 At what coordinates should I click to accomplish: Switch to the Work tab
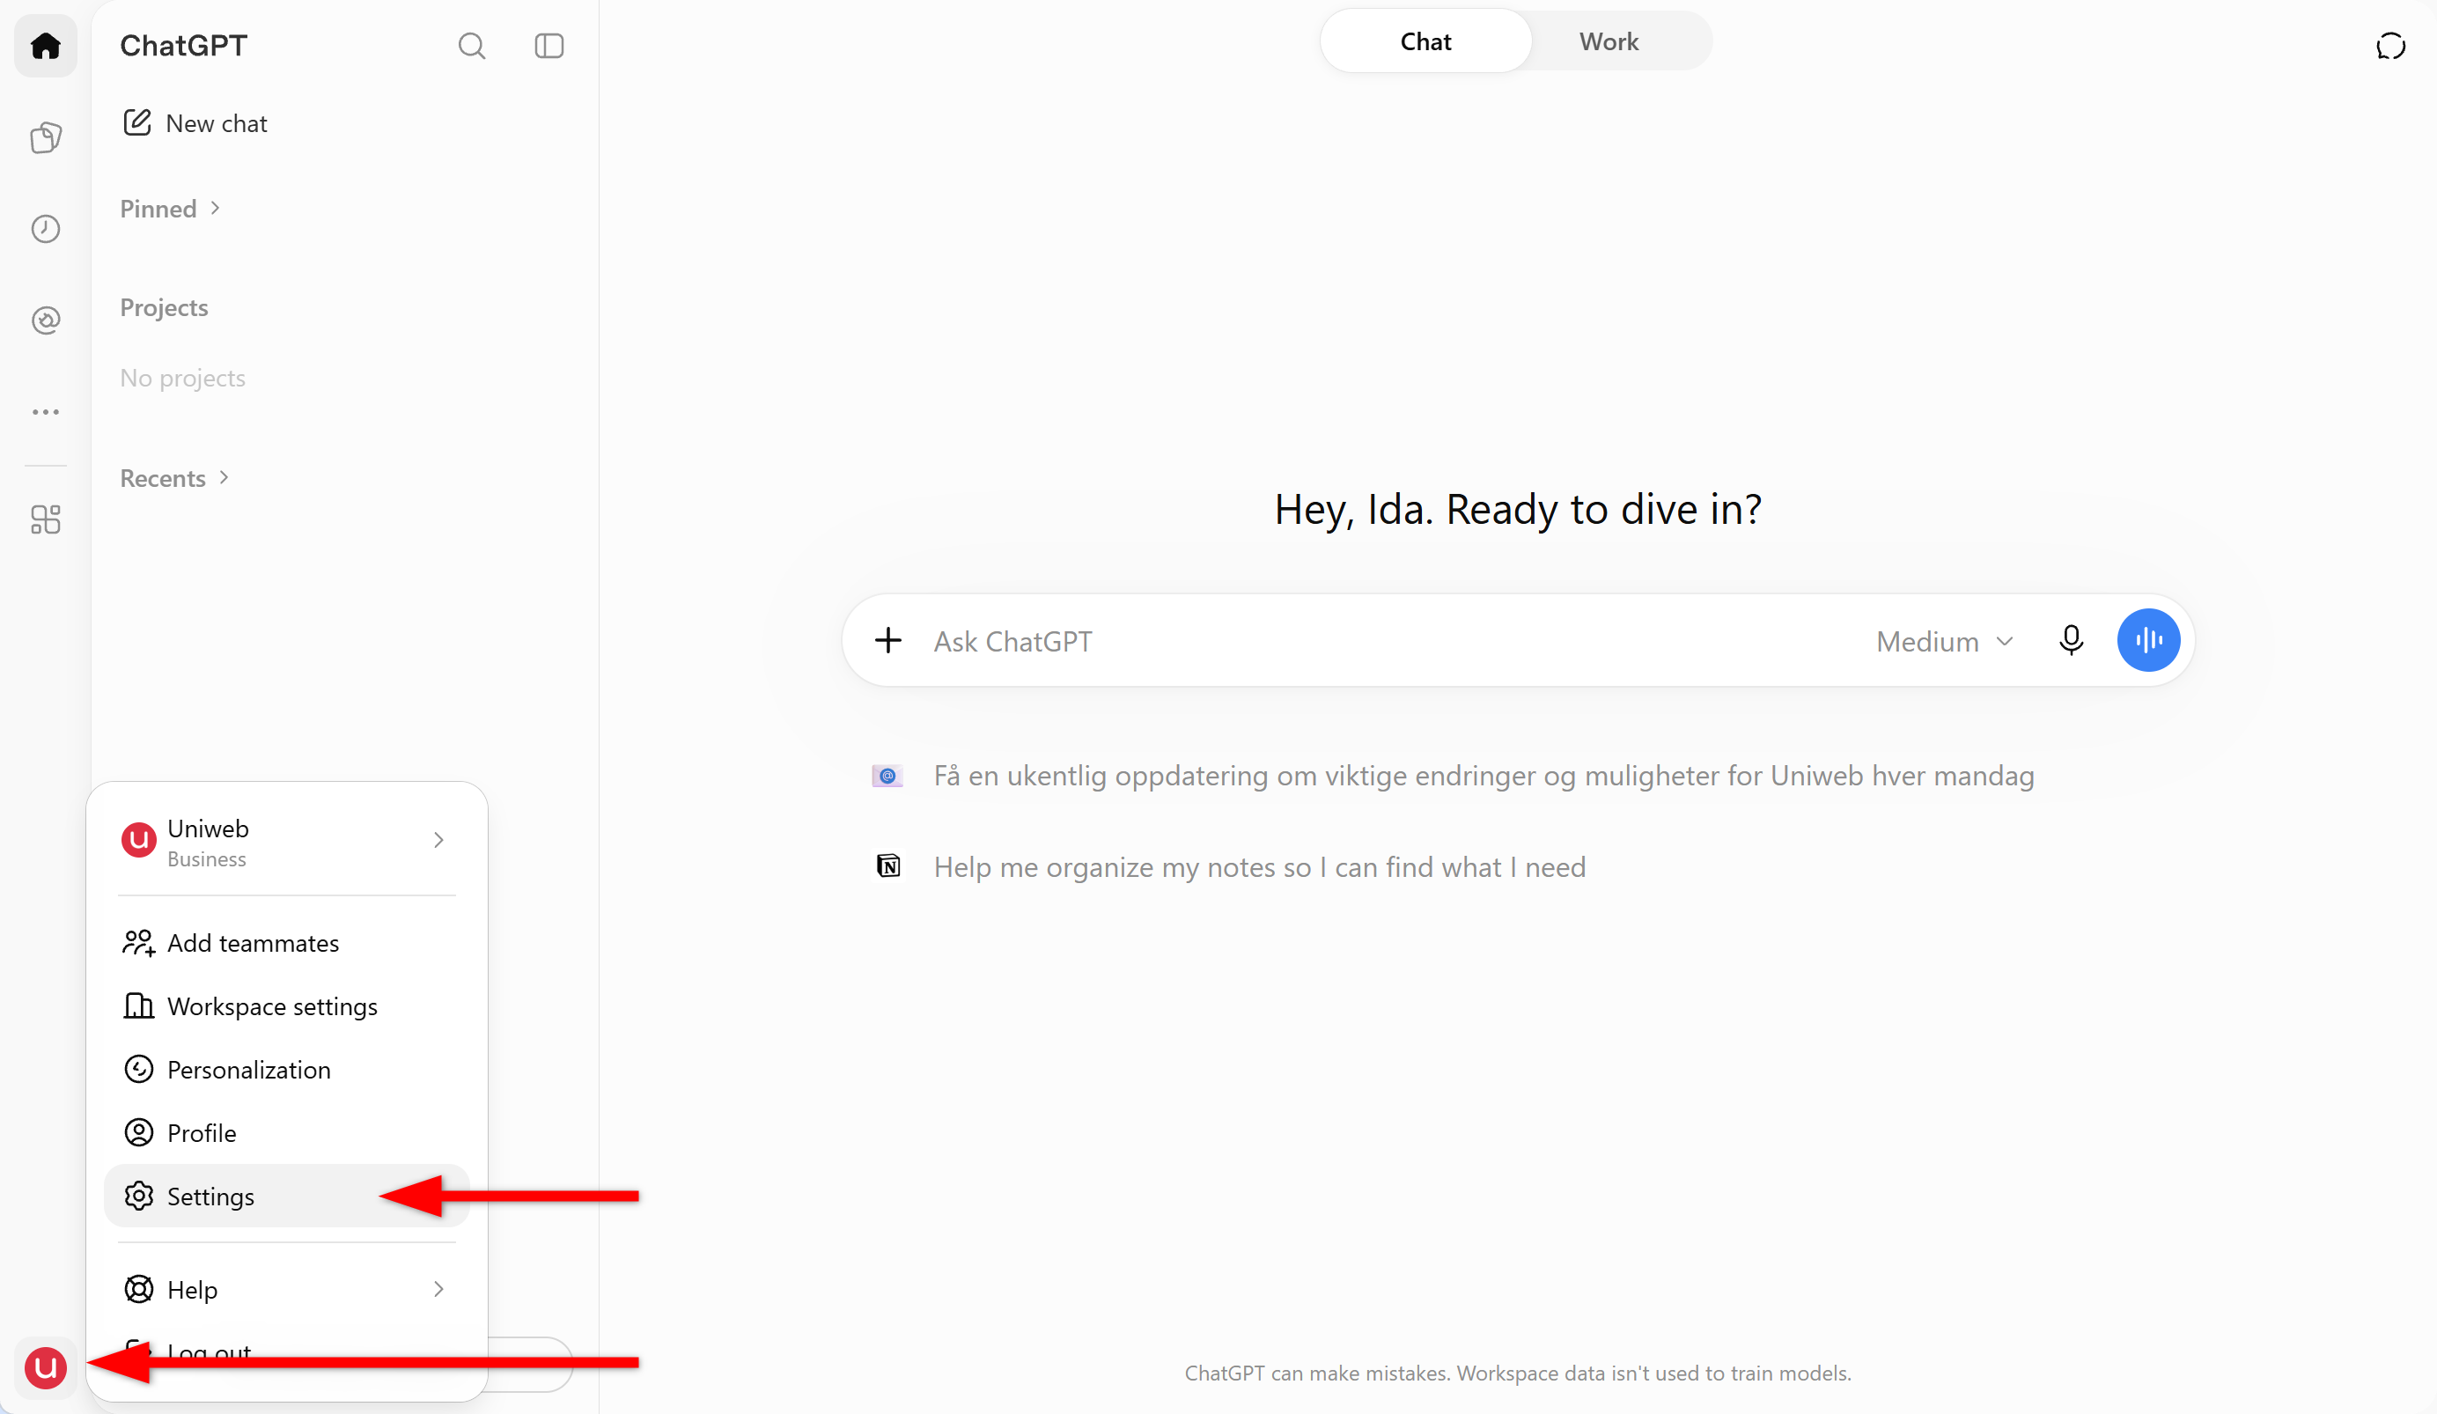(x=1609, y=41)
